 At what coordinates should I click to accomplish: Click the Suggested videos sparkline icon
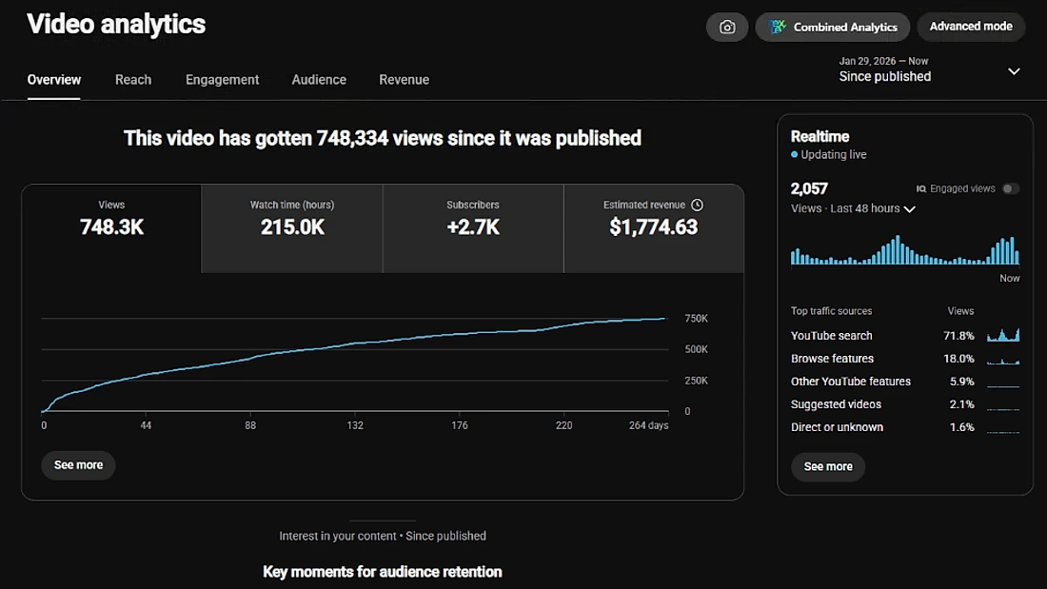[x=1003, y=407]
